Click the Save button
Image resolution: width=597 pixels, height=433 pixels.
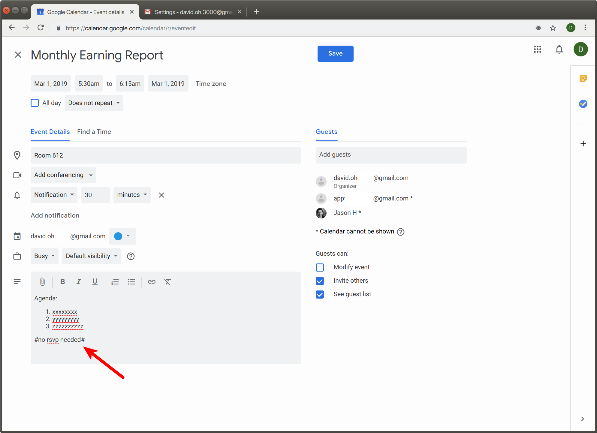click(x=335, y=53)
